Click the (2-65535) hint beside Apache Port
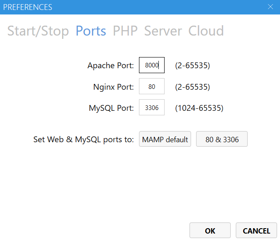 pyautogui.click(x=192, y=65)
